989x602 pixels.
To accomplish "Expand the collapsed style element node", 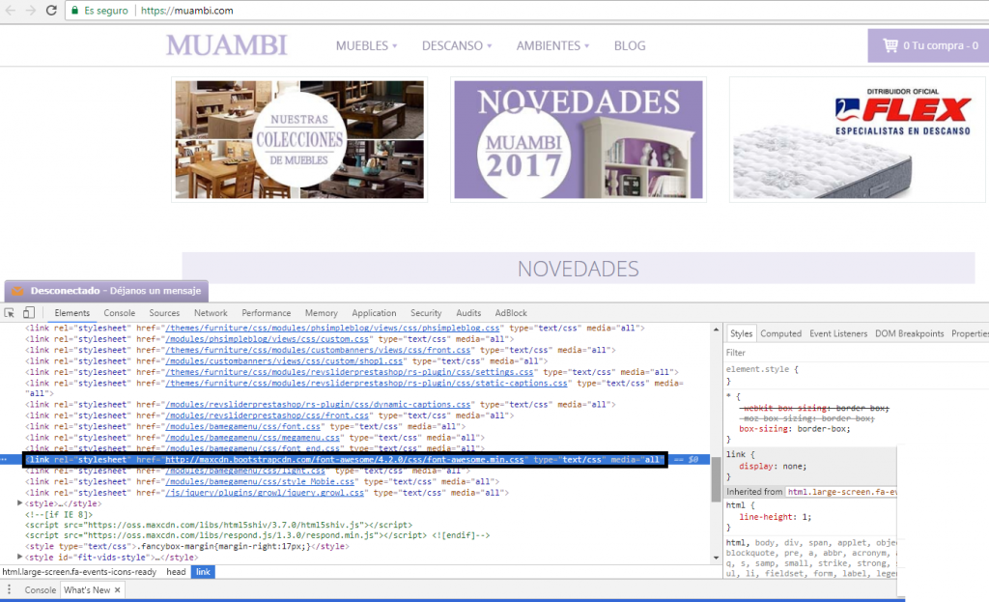I will pyautogui.click(x=21, y=503).
